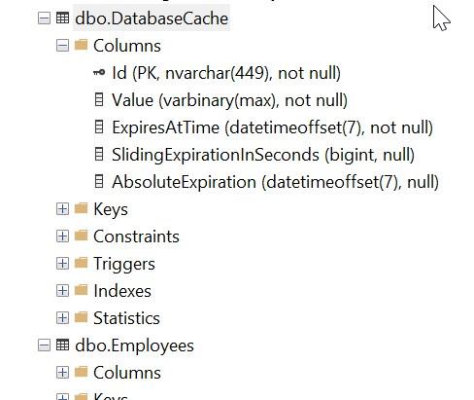Select the dbo.Employees table label
474x400 pixels.
pos(134,345)
